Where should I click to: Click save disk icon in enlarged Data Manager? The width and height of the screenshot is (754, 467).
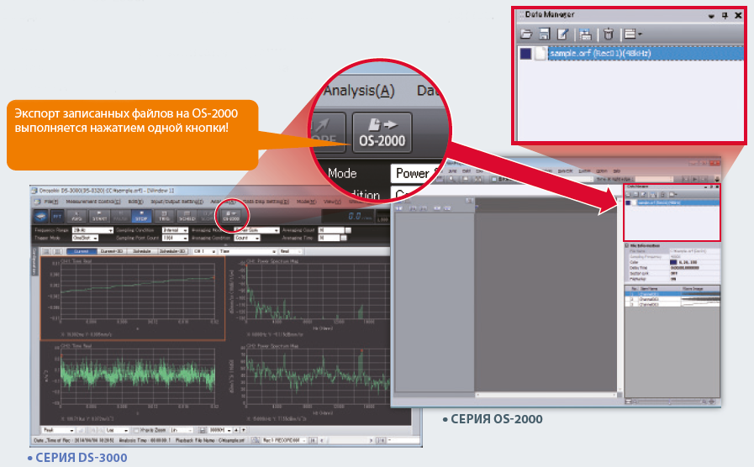545,34
